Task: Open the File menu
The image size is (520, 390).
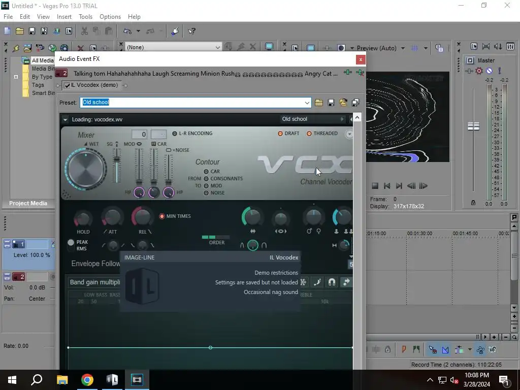Action: coord(8,17)
